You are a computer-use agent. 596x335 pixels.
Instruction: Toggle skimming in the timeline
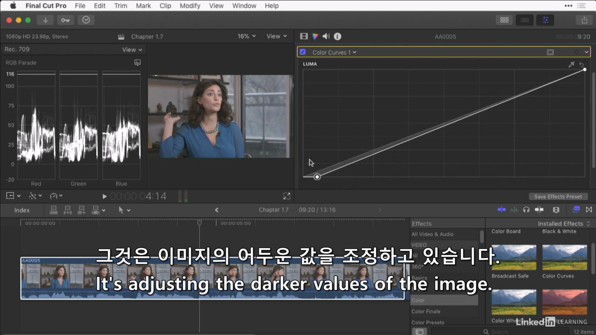[501, 210]
